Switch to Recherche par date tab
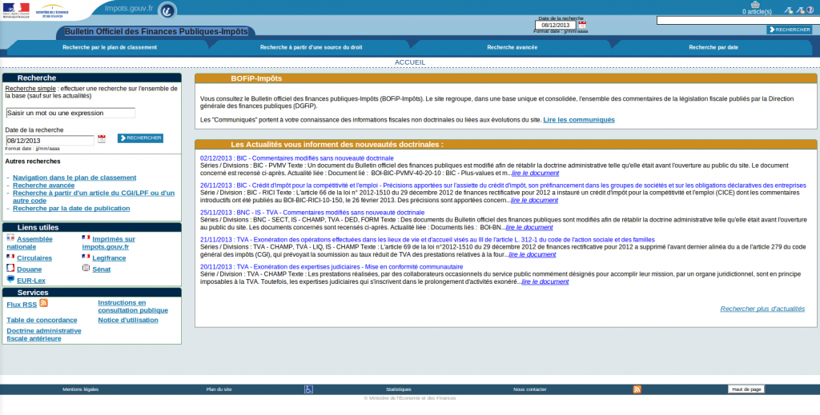Viewport: 820px width, 415px height. pyautogui.click(x=713, y=47)
